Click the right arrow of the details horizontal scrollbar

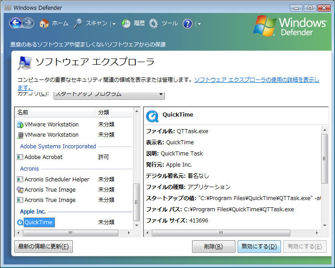317,233
